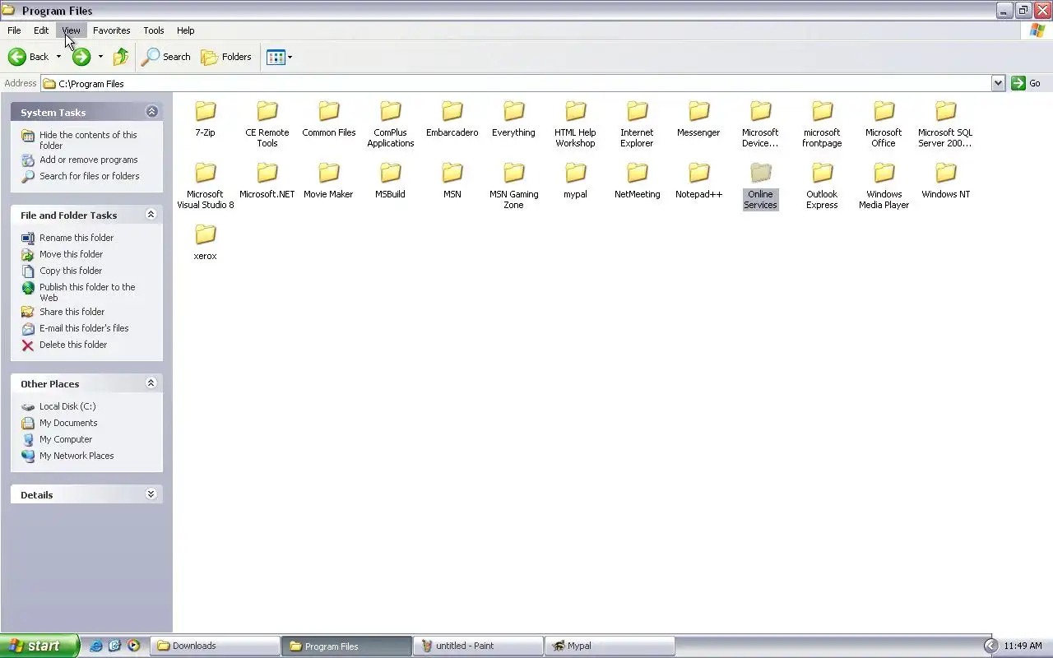Select the MSBuild folder

click(391, 180)
